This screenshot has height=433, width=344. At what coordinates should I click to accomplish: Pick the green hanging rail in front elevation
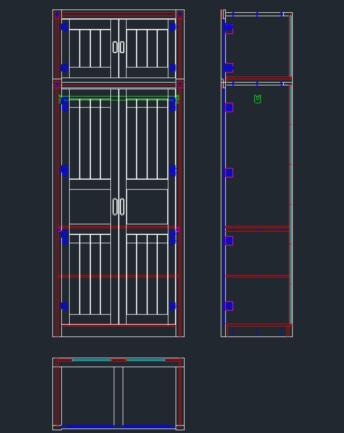(x=118, y=99)
